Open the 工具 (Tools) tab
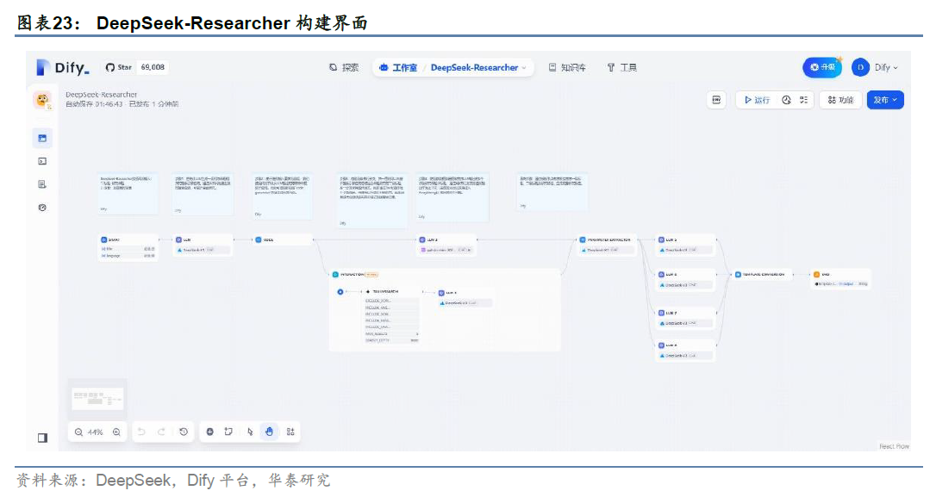 point(622,67)
